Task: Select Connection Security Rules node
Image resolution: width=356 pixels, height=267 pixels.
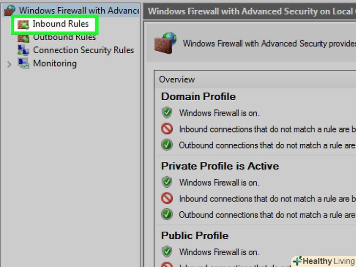Action: pos(83,50)
